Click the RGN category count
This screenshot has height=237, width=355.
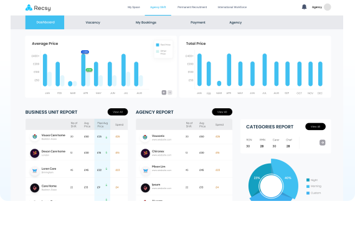pyautogui.click(x=248, y=146)
